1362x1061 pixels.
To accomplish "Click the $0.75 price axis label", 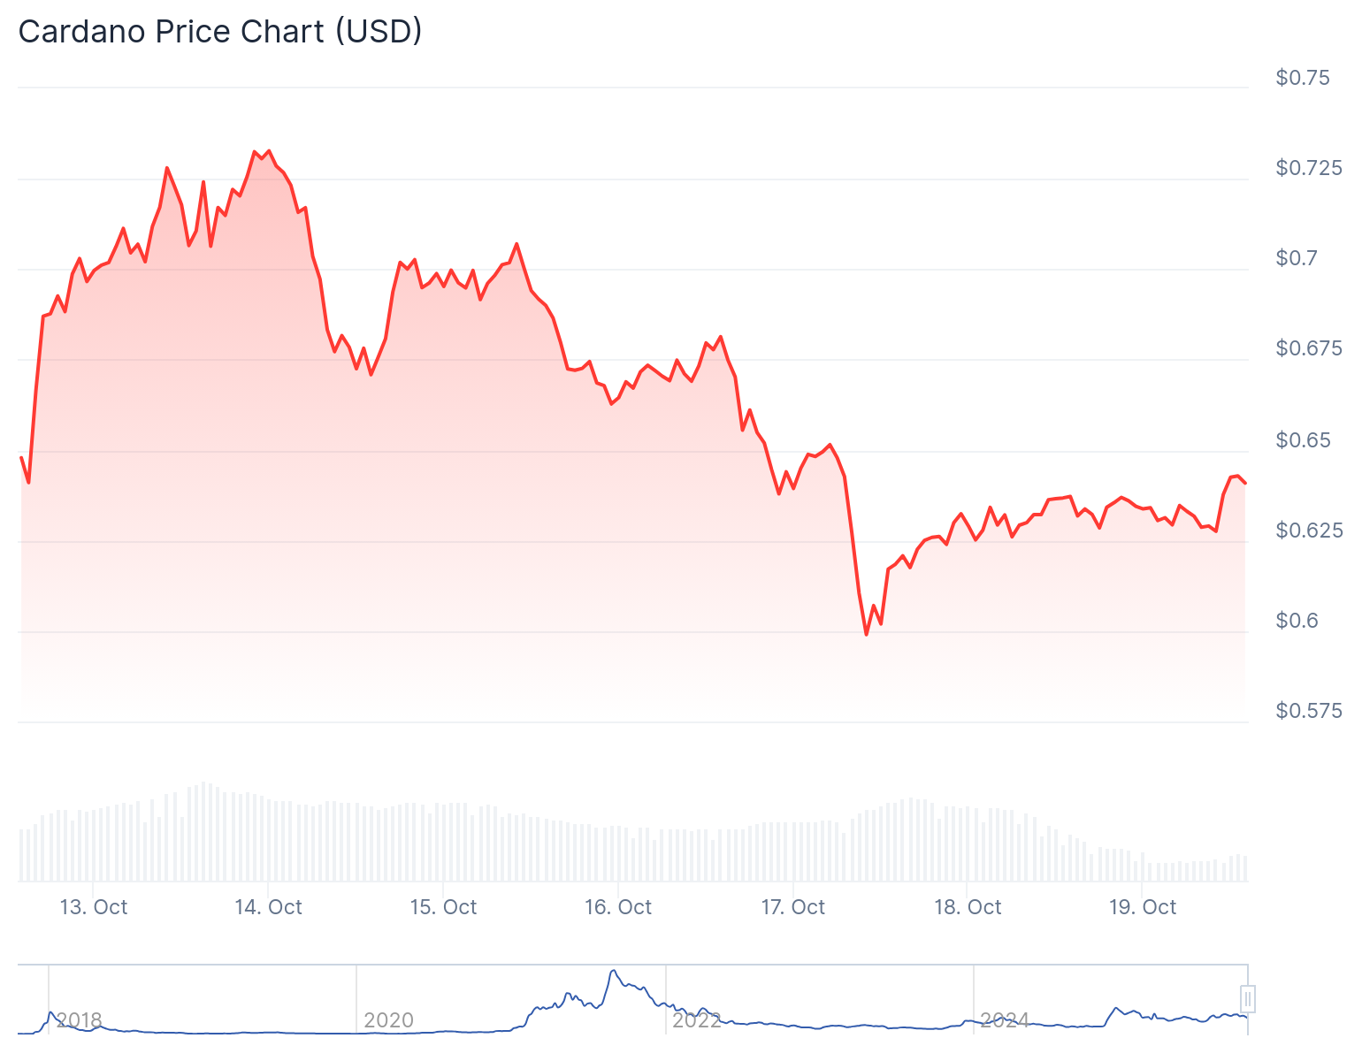I will 1303,78.
